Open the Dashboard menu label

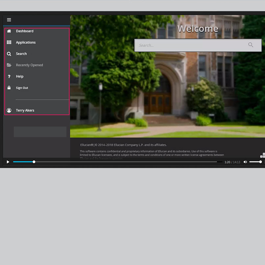[x=25, y=31]
